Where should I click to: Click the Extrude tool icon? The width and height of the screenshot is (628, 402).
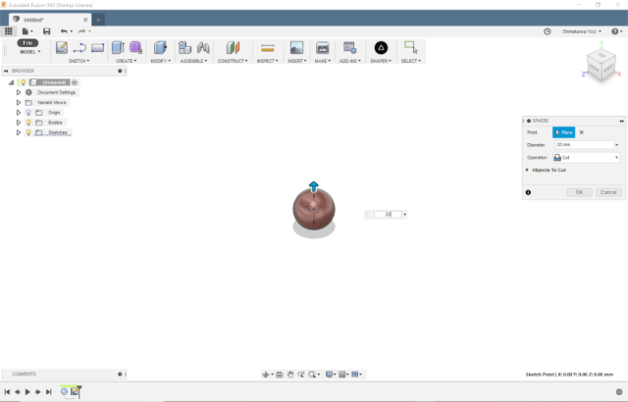coord(118,48)
